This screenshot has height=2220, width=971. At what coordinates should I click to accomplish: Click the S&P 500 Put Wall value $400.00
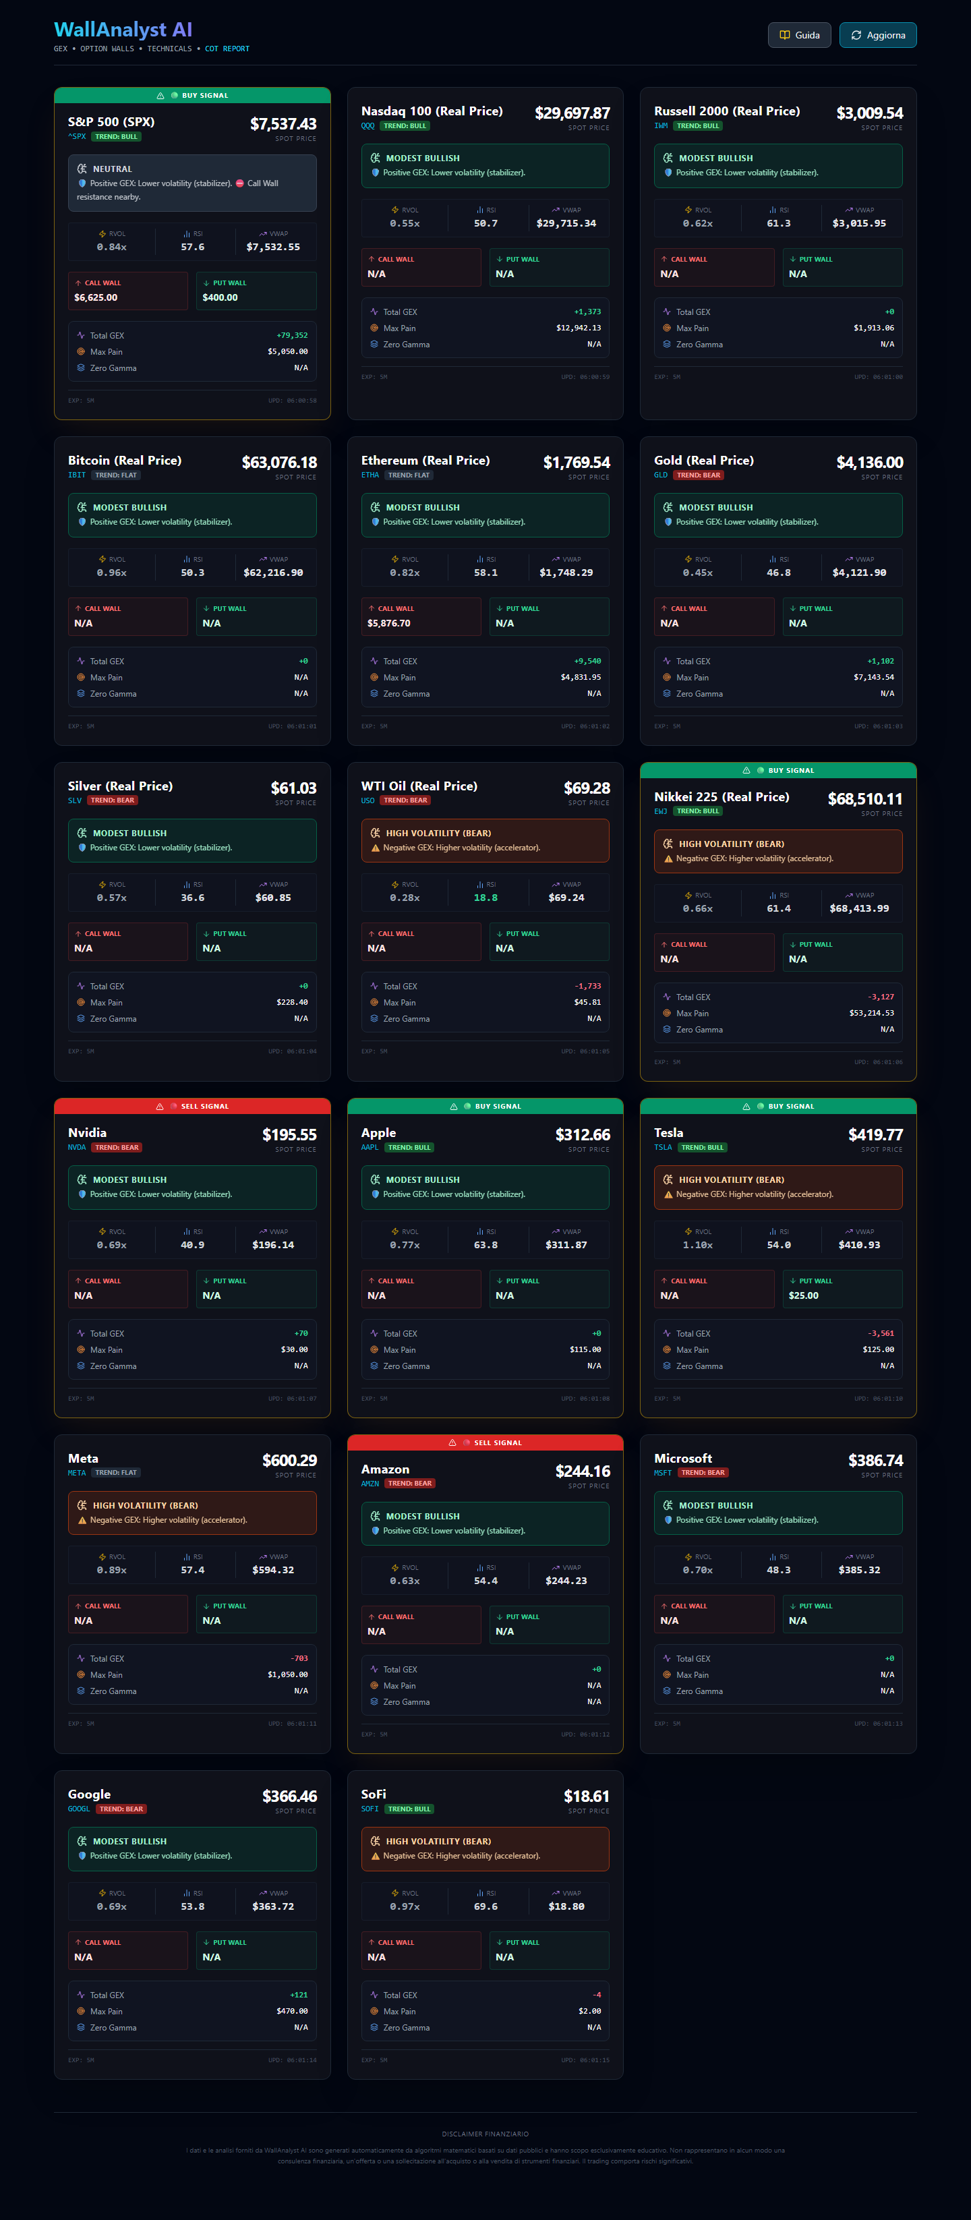[x=220, y=298]
